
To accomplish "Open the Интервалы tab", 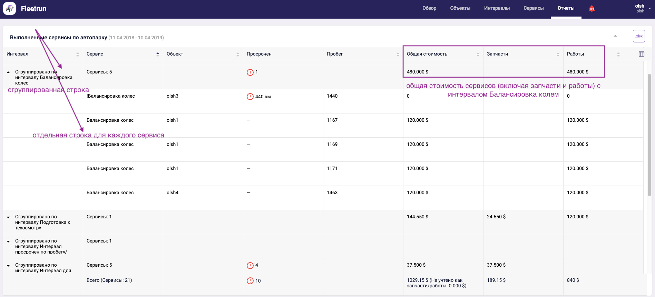I will [497, 8].
